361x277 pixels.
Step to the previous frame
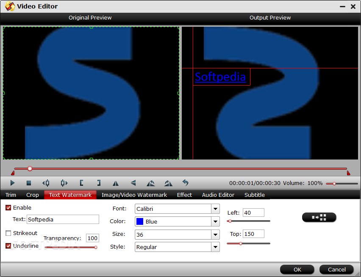coord(46,183)
